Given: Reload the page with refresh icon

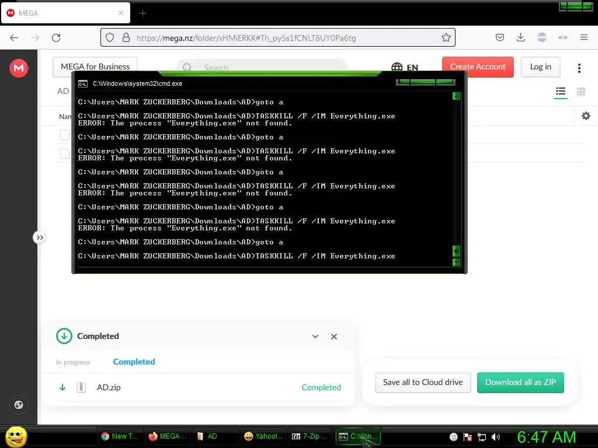Looking at the screenshot, I should (56, 38).
